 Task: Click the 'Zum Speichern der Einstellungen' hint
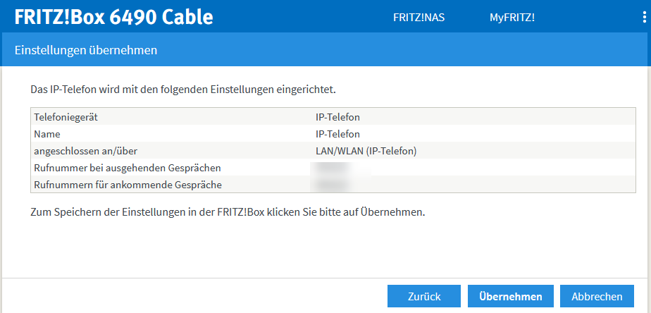[228, 211]
